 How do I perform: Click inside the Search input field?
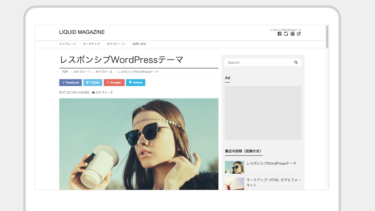(x=258, y=62)
